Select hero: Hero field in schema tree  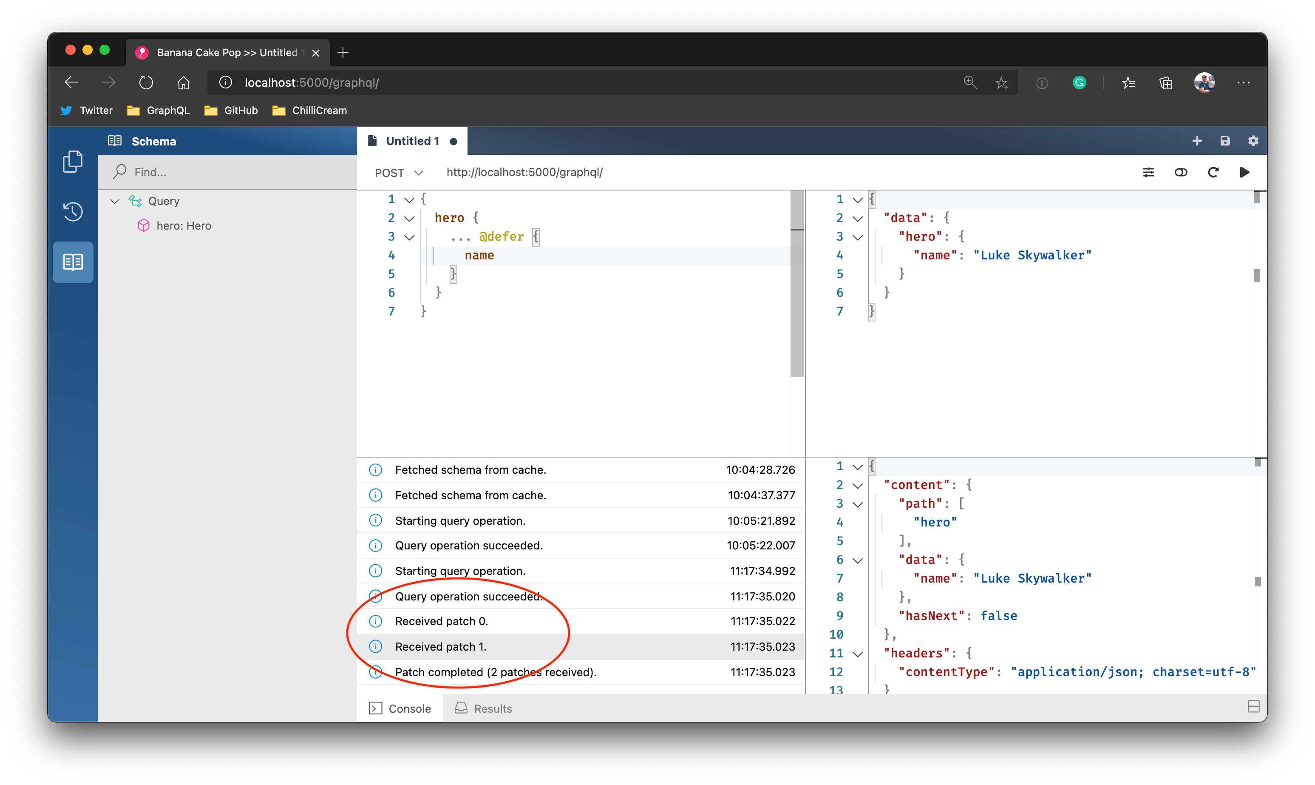(x=184, y=226)
